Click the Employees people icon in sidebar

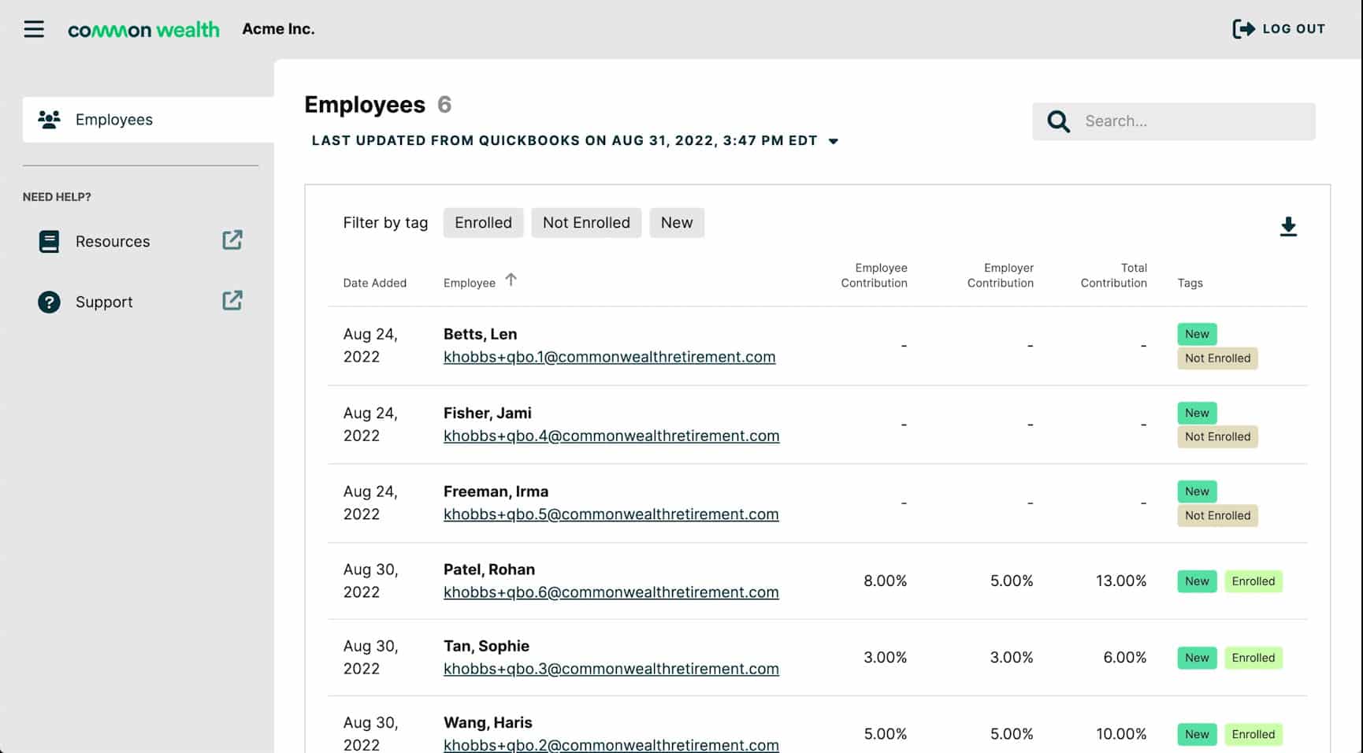click(x=49, y=120)
